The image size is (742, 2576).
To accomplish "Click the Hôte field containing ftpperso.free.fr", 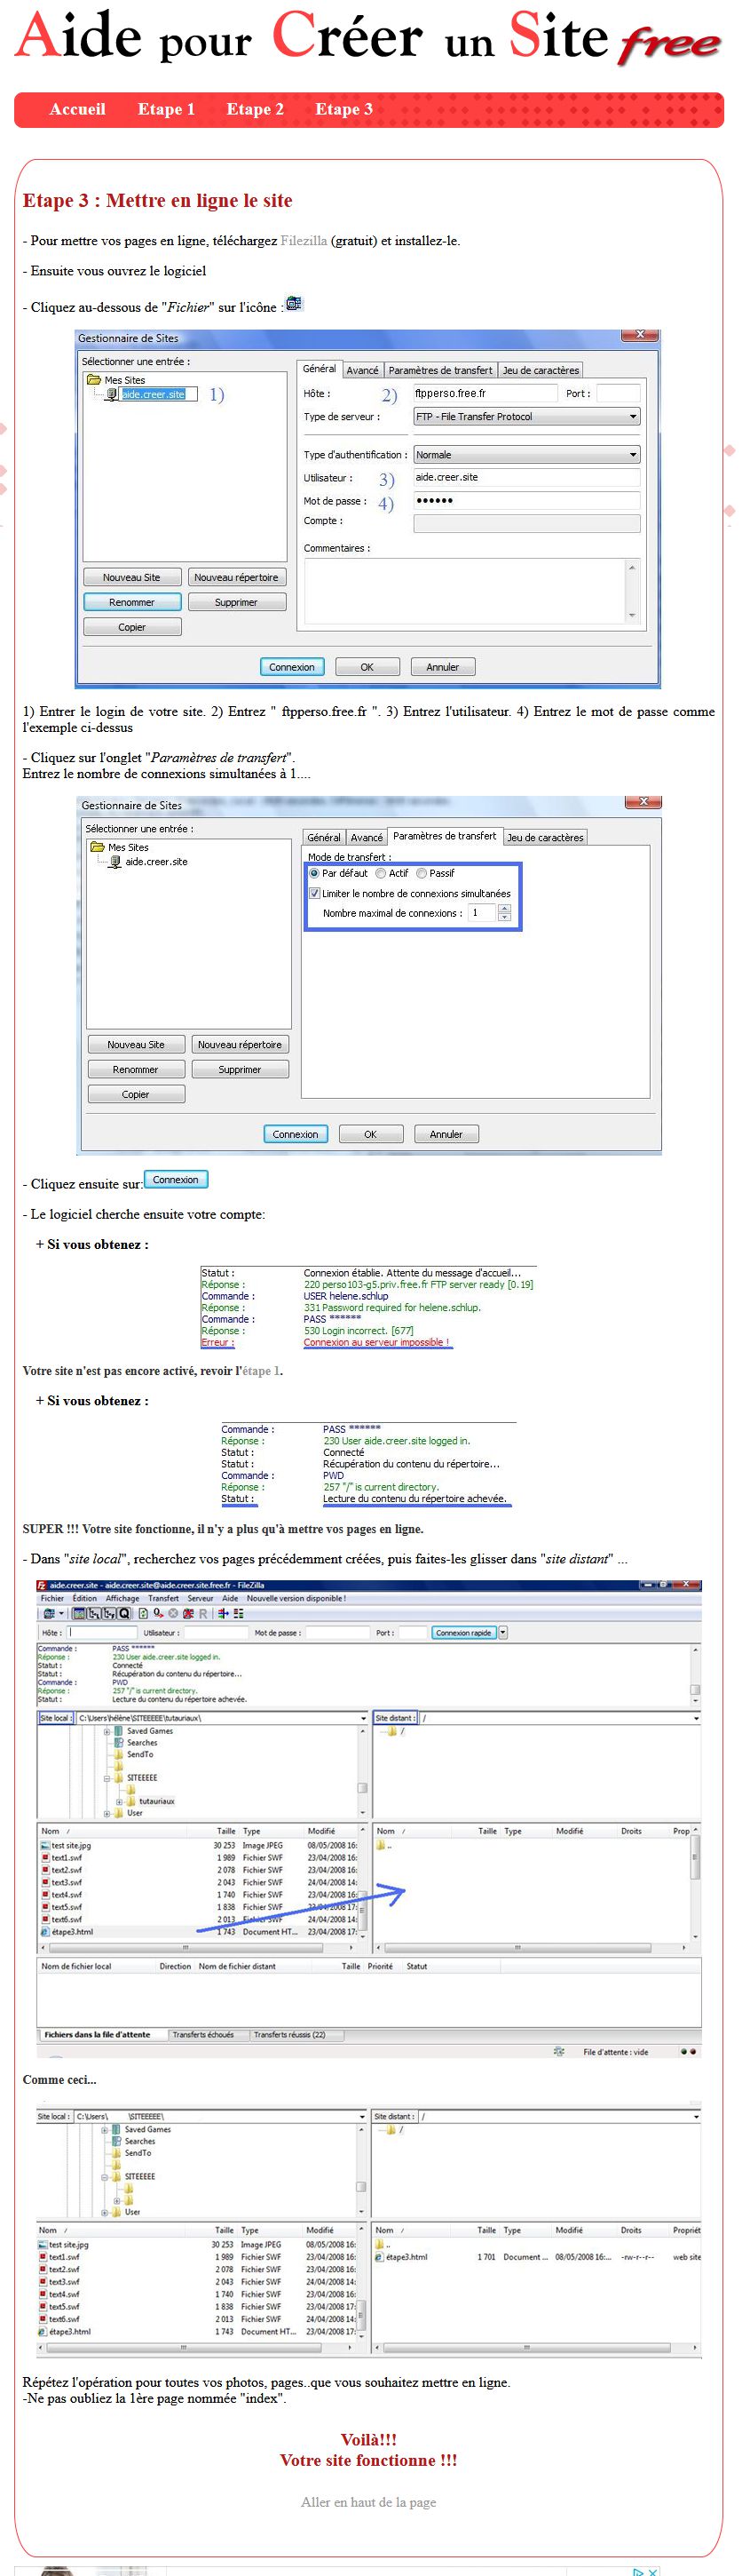I will (x=485, y=393).
